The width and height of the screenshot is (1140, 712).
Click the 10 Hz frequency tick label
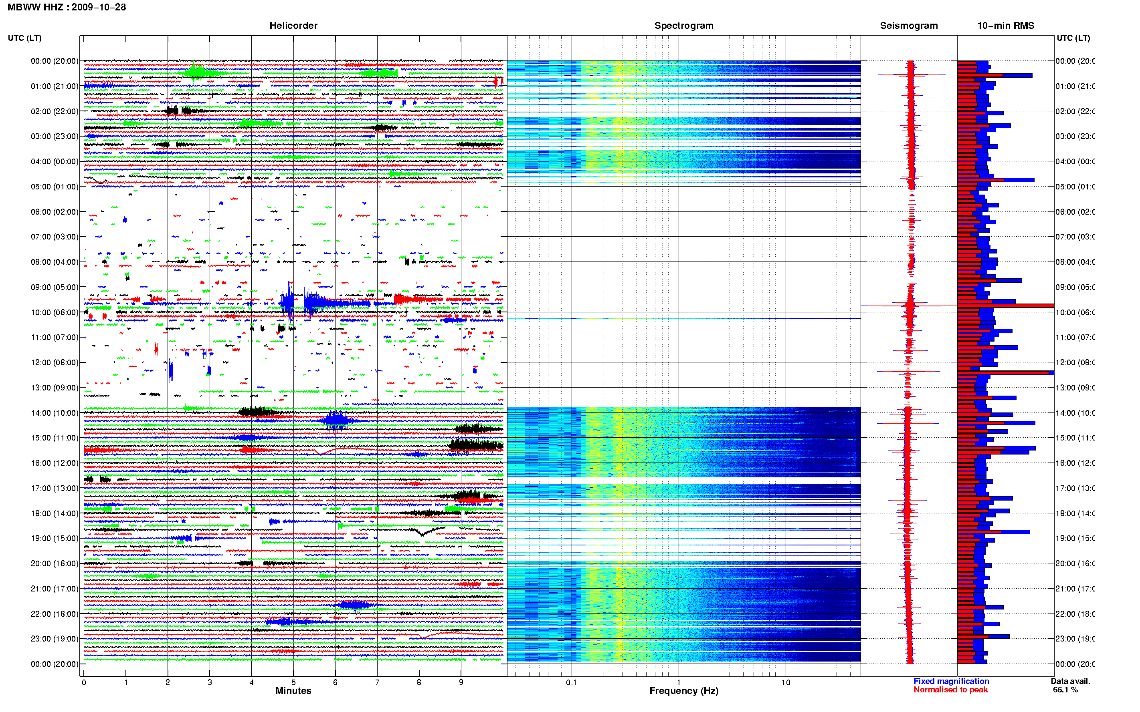click(786, 682)
